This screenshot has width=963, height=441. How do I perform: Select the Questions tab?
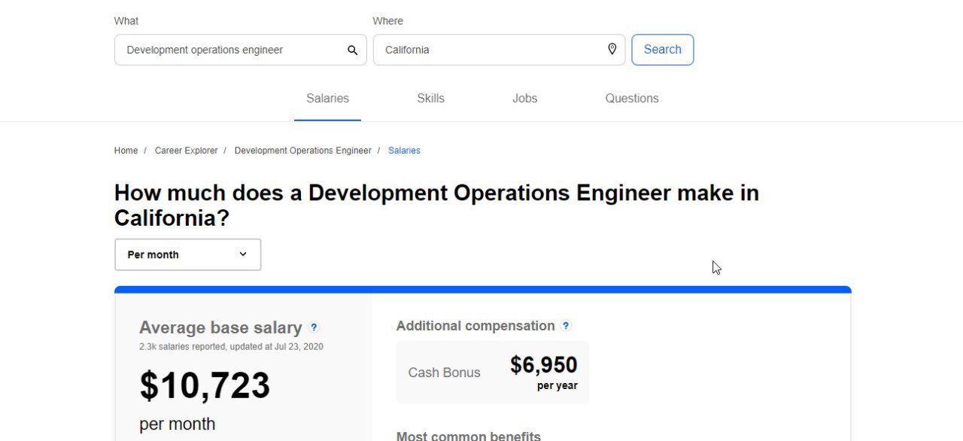click(631, 99)
